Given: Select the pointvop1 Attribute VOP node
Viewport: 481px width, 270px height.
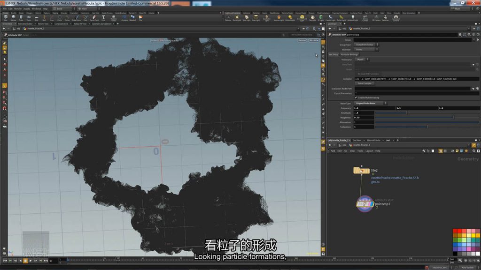Looking at the screenshot, I should (x=365, y=203).
